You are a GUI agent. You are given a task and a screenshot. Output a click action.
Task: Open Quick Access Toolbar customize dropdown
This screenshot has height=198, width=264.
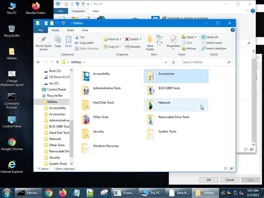(68, 23)
